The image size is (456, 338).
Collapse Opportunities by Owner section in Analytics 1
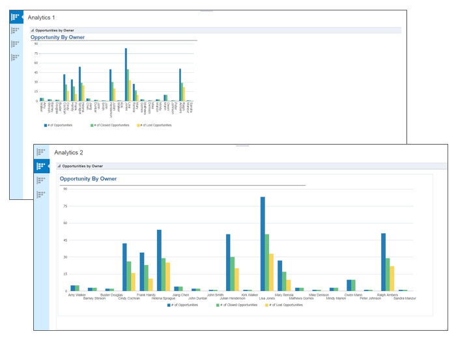(x=33, y=30)
